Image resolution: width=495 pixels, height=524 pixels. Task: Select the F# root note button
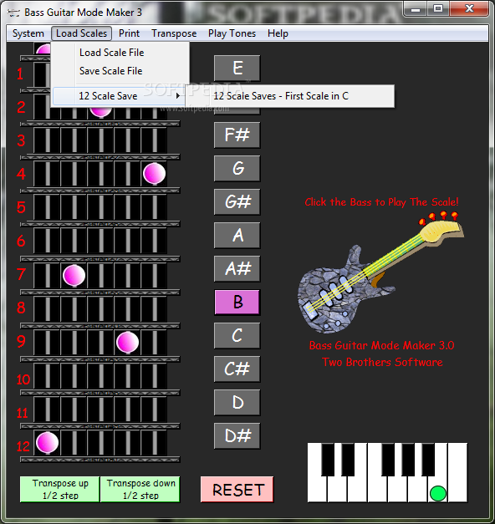coord(237,135)
